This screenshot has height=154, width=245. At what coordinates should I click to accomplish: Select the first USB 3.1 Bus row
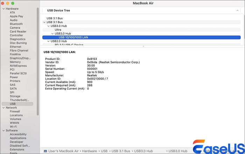point(141,19)
